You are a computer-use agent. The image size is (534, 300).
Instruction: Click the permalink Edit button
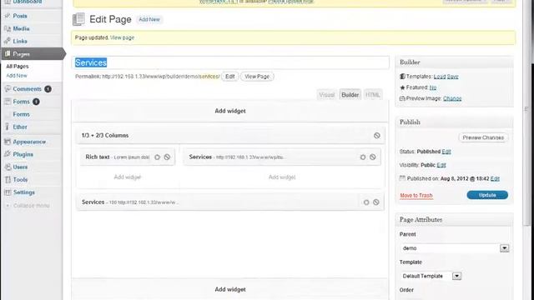pos(230,77)
